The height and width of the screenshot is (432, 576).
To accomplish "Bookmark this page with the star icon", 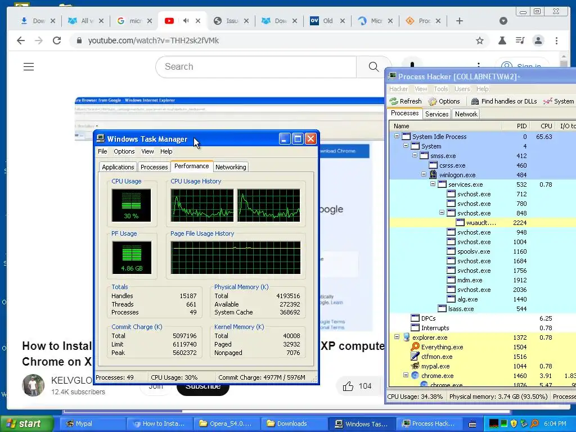I will point(479,40).
